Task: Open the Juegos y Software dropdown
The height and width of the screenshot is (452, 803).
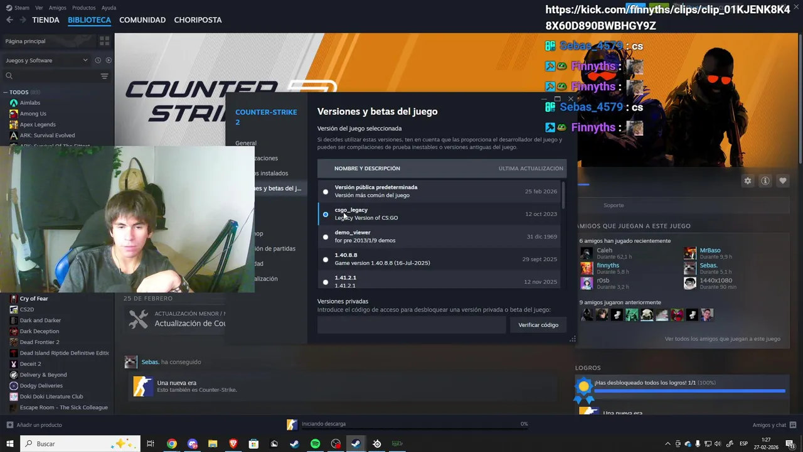Action: pos(47,60)
